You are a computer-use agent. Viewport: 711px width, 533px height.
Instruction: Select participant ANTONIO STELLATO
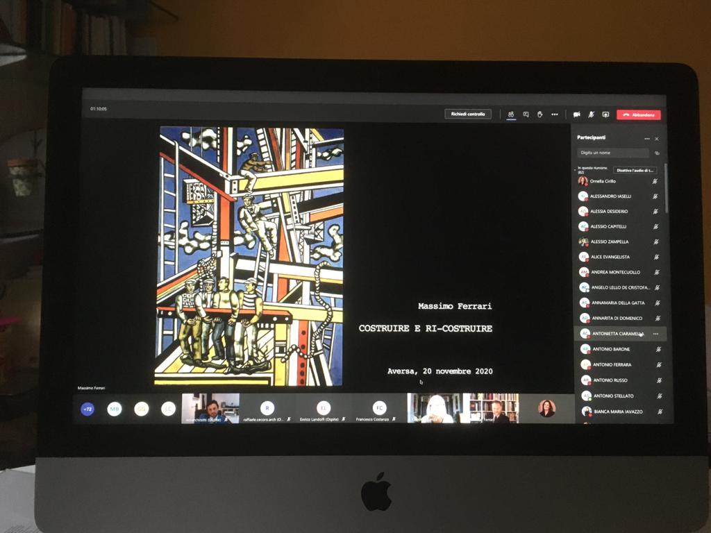(x=623, y=396)
